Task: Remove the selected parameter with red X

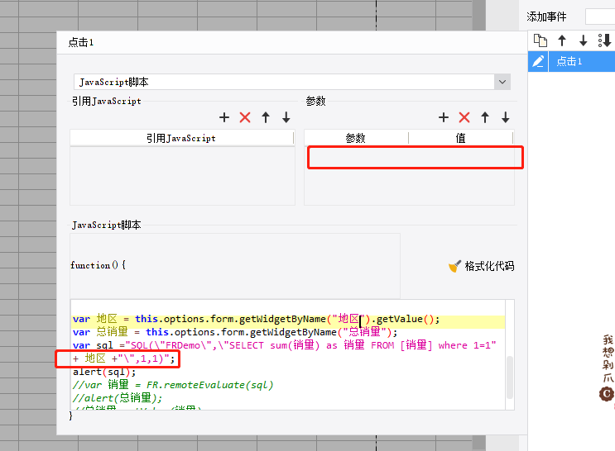Action: (x=464, y=117)
